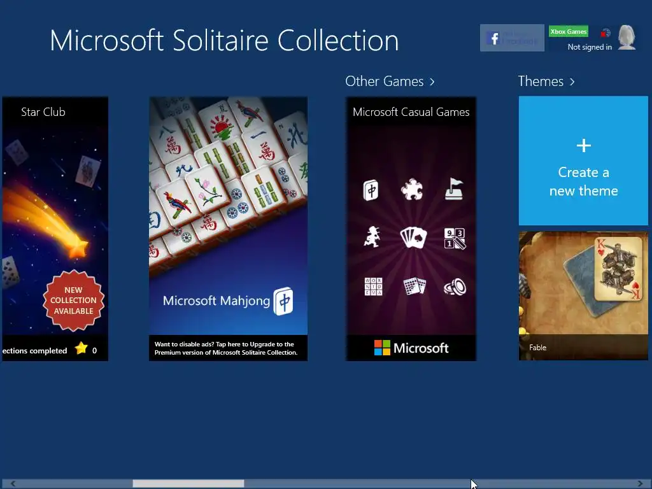Click the left arrow of horizontal scrollbar

13,483
